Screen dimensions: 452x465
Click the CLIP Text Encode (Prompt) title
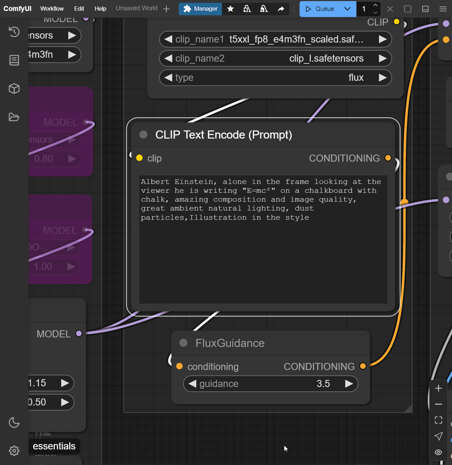[x=224, y=135]
